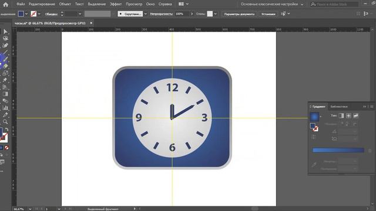
Task: Open the Выделение menu
Action: (x=96, y=4)
